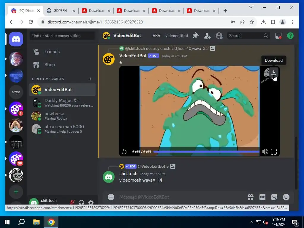This screenshot has height=228, width=304.
Task: Click the shit.tech username in last message
Action: 128,174
